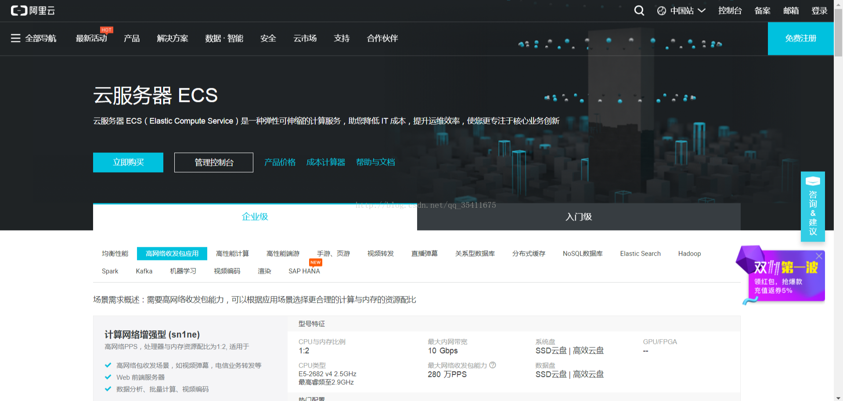This screenshot has height=401, width=843.
Task: Select the 机器学习 scenario
Action: (x=183, y=271)
